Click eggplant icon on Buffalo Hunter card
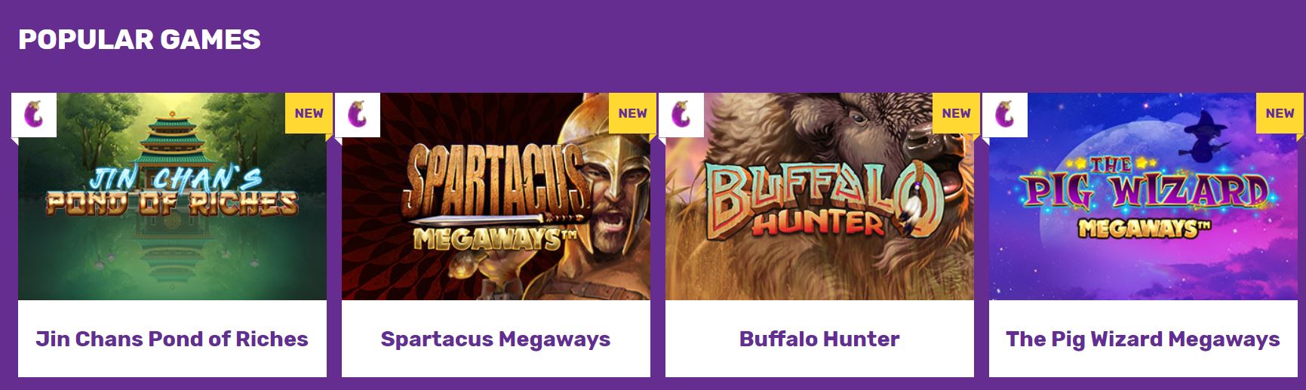 [681, 115]
